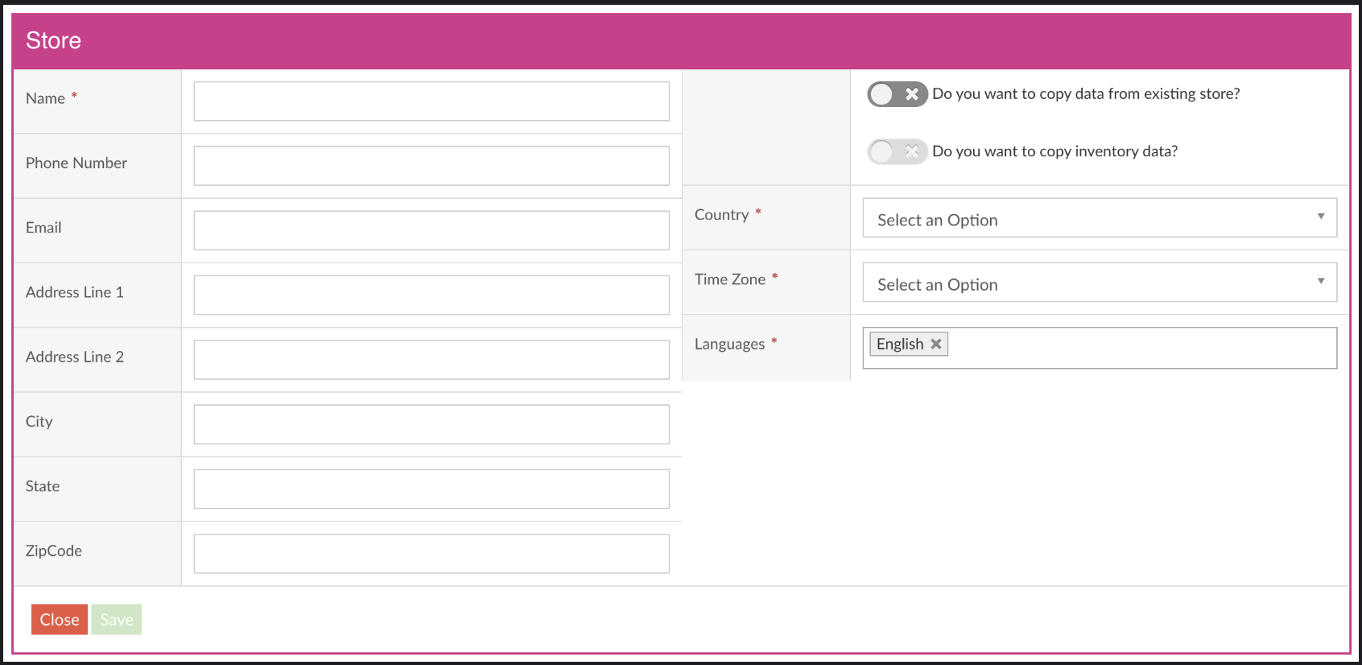Toggle copy inventory data switch
Viewport: 1362px width, 665px height.
coord(898,151)
